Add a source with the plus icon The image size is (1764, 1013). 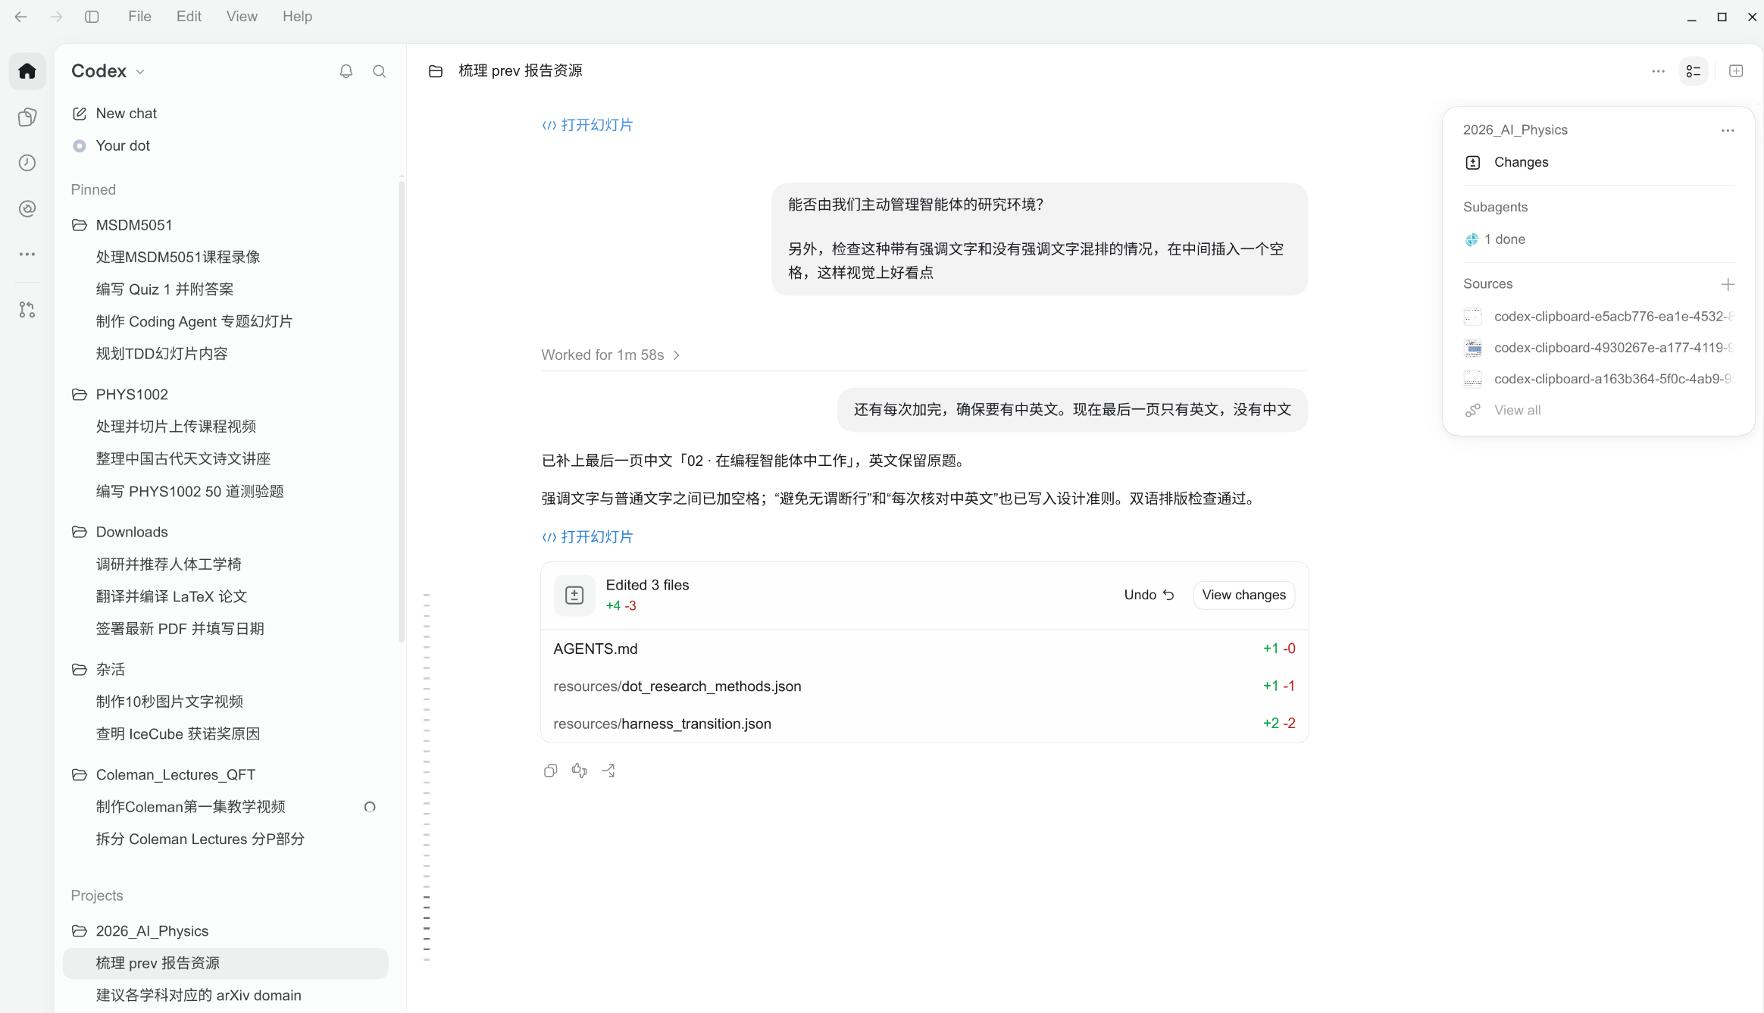pyautogui.click(x=1728, y=284)
